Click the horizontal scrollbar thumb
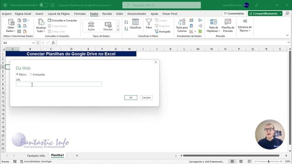This screenshot has width=292, height=164. click(x=231, y=155)
